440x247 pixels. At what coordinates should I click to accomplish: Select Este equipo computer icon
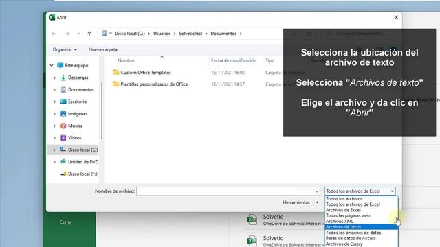(60, 66)
